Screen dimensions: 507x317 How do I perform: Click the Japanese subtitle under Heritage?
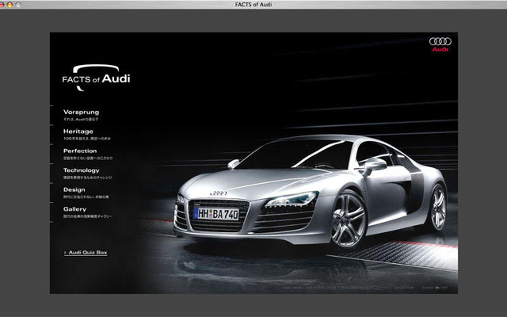coord(87,139)
